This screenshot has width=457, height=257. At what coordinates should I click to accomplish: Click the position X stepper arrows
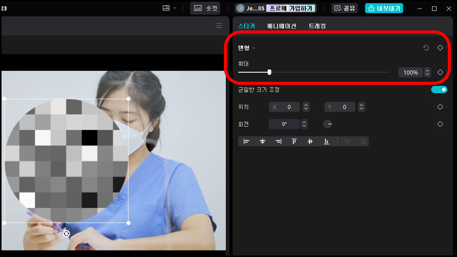point(306,107)
